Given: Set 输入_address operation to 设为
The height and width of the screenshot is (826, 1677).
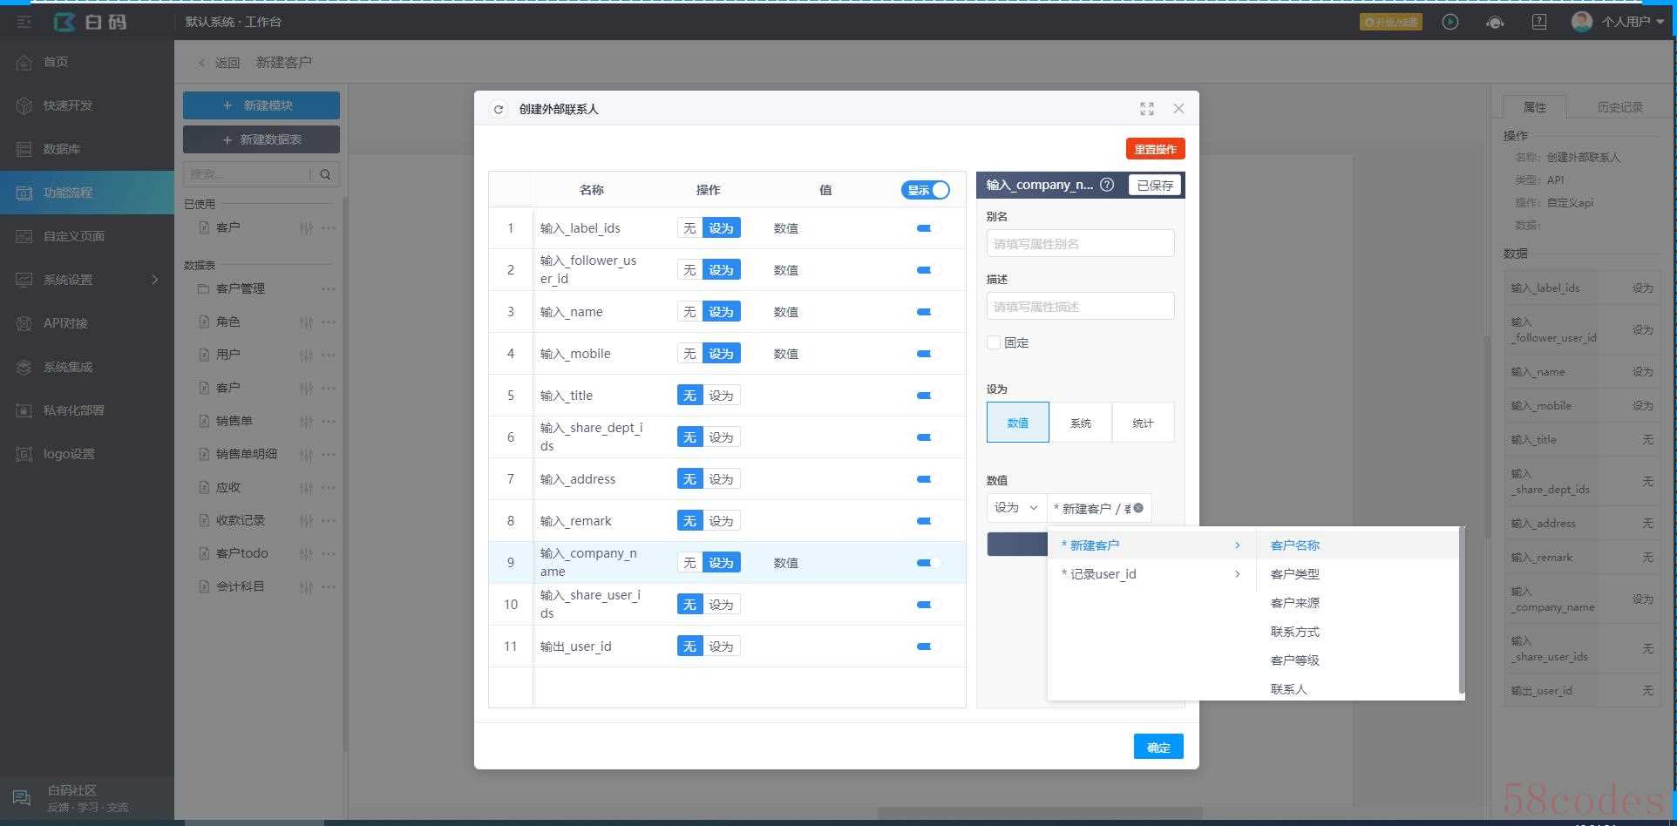Looking at the screenshot, I should click(x=721, y=479).
